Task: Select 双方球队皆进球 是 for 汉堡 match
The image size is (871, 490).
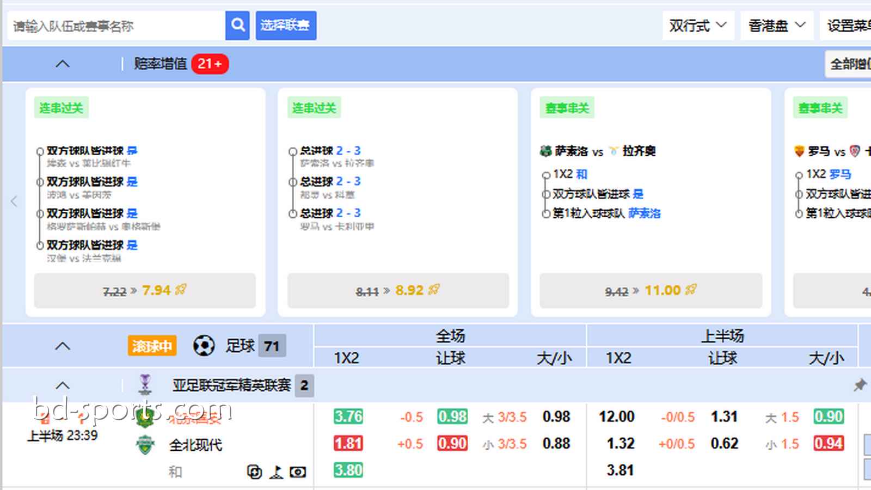Action: tap(92, 245)
